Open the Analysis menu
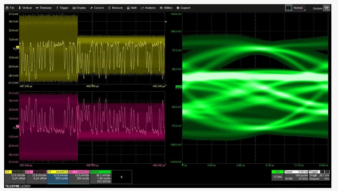This screenshot has height=191, width=338. (x=148, y=8)
